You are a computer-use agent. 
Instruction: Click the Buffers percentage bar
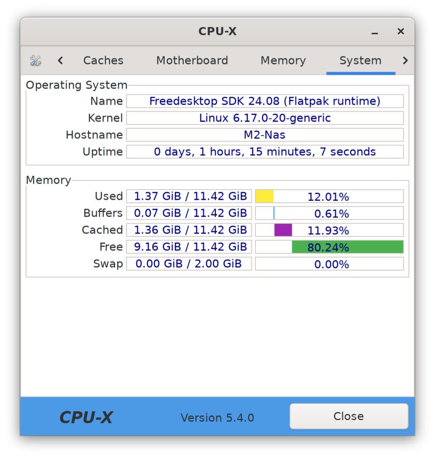(330, 213)
